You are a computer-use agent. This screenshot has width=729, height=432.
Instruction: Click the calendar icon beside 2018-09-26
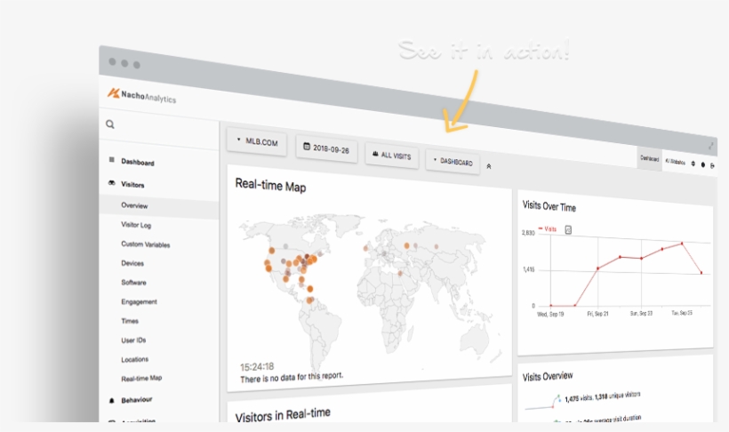coord(307,147)
